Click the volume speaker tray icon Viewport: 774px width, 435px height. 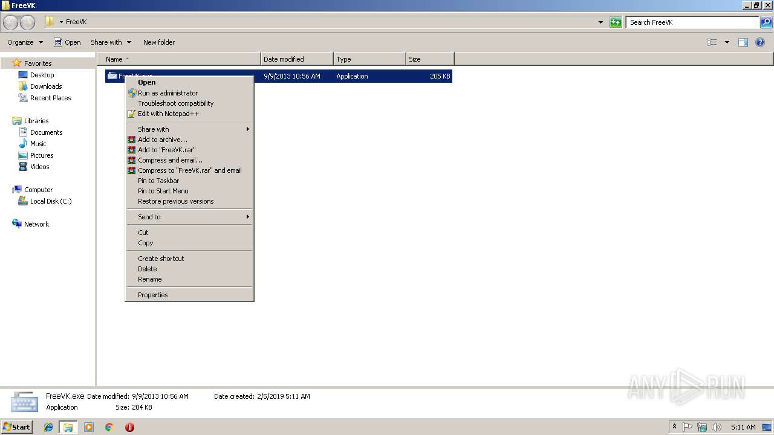coord(717,427)
